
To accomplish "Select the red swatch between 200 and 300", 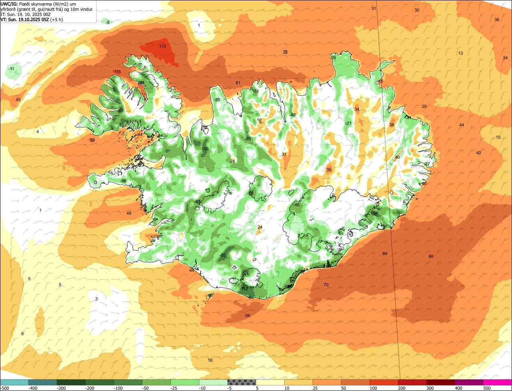I will pyautogui.click(x=412, y=382).
